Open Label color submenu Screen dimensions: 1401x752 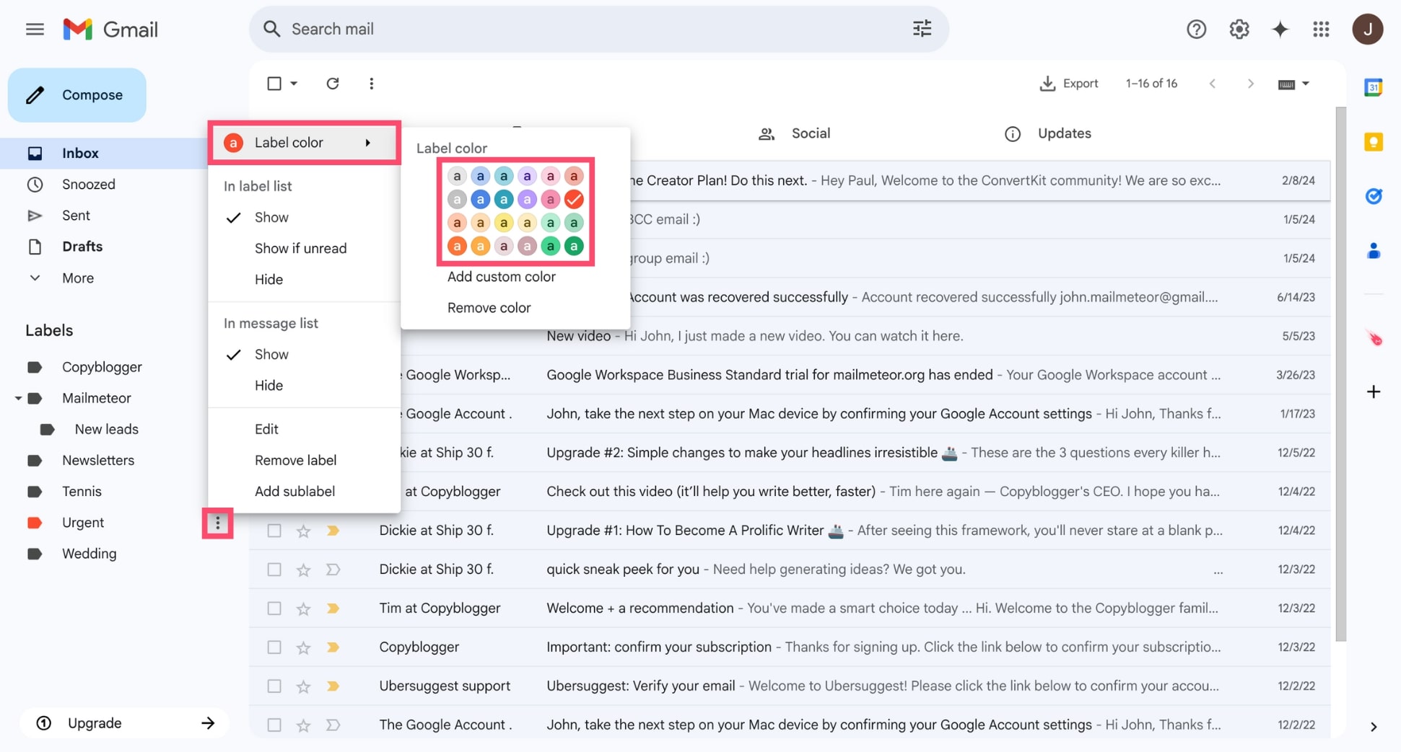click(x=304, y=143)
